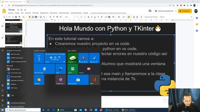Select the Requerimientos slide thumbnail
Viewport: 200px width, 112px height.
tap(14, 40)
